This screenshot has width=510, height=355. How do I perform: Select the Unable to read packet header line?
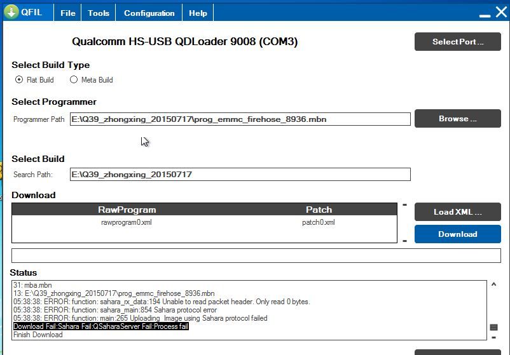coord(162,302)
